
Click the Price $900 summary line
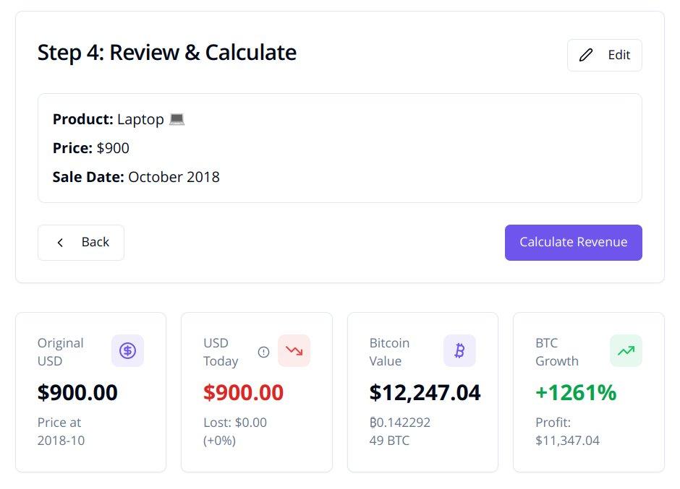tap(91, 148)
